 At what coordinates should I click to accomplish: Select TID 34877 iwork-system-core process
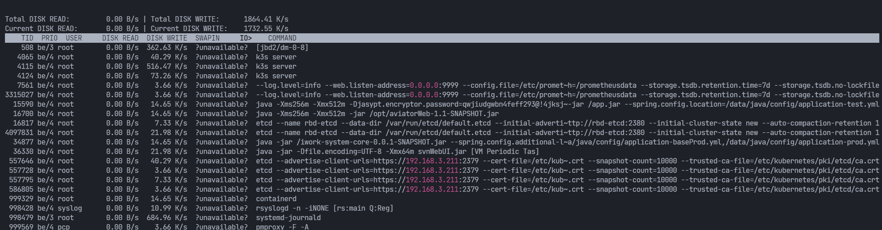442,142
